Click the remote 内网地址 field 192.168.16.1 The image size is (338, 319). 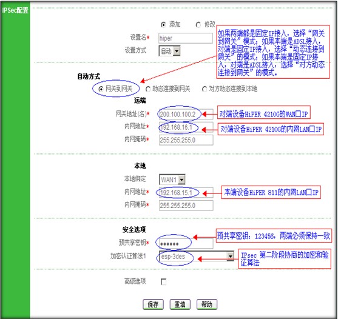click(186, 127)
